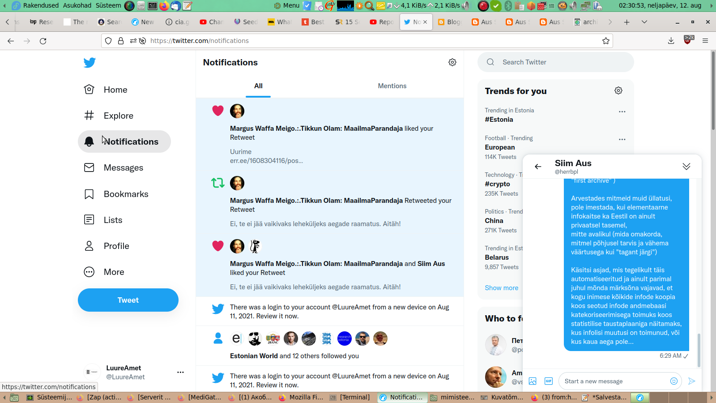Bookmark this page with star icon
This screenshot has height=403, width=716.
606,41
